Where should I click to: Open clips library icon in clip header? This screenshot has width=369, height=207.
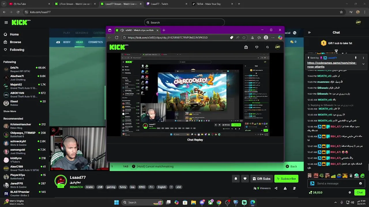point(246,47)
